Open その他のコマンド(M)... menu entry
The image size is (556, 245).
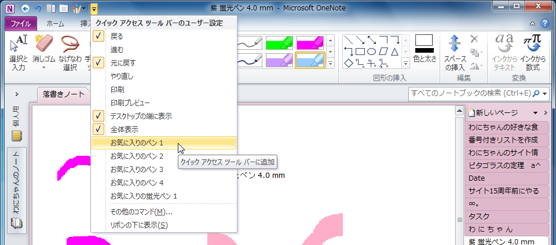(x=163, y=212)
